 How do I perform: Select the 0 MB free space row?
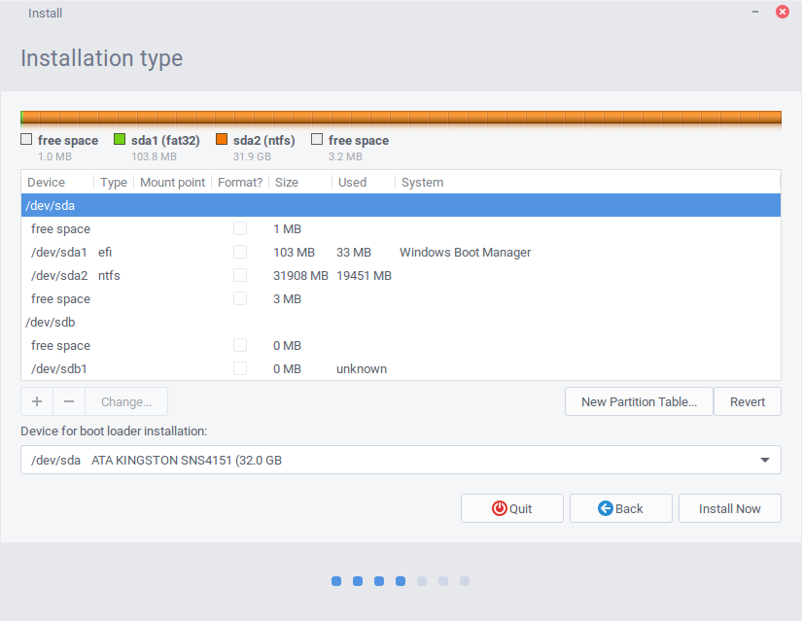coord(401,345)
